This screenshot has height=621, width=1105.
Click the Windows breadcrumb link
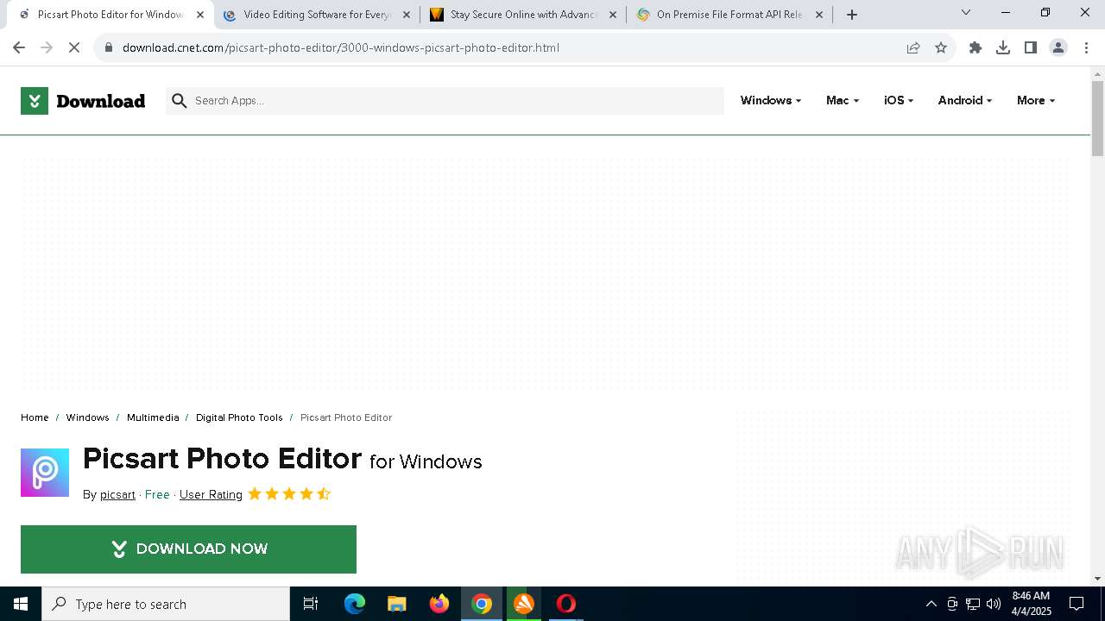click(x=88, y=417)
